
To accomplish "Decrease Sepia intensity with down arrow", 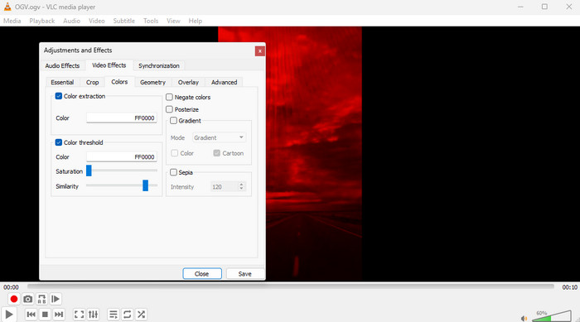I will [241, 189].
